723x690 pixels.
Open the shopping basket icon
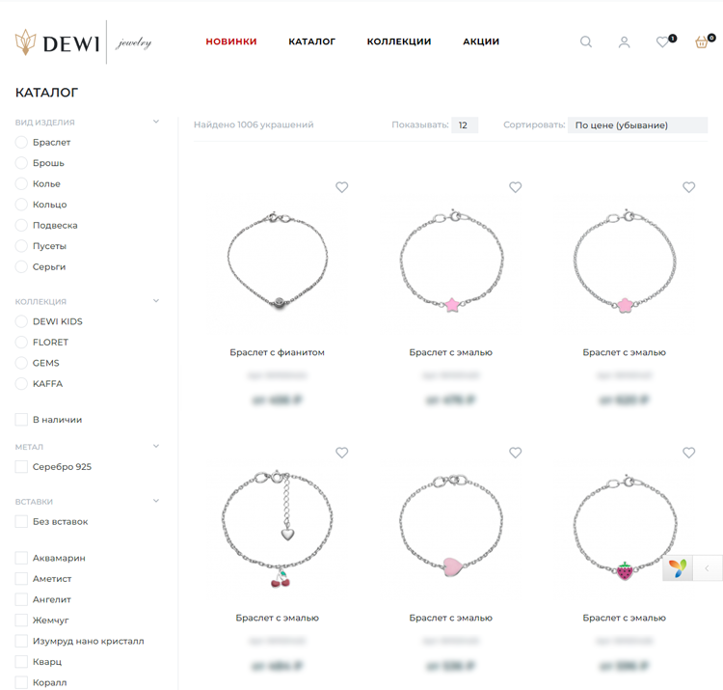tap(702, 41)
